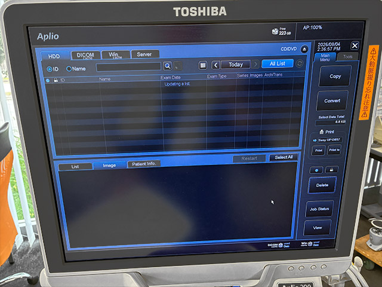
Task: Sort by Exam Date column header
Action: tap(171, 77)
